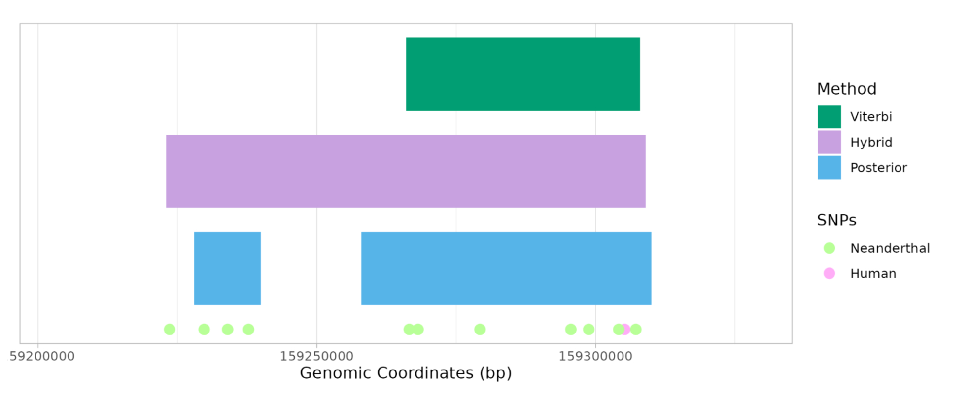969x407 pixels.
Task: Click the Human pink legend dot
Action: point(829,273)
